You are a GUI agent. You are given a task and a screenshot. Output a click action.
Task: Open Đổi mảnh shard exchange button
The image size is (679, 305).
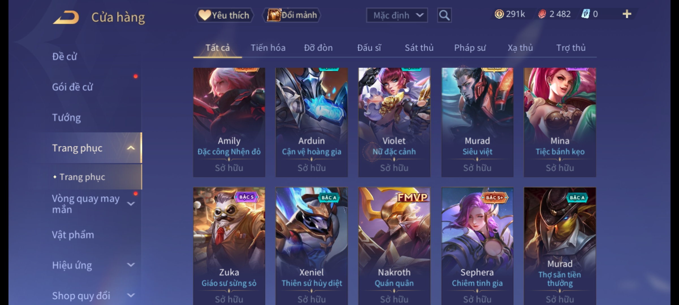(292, 15)
